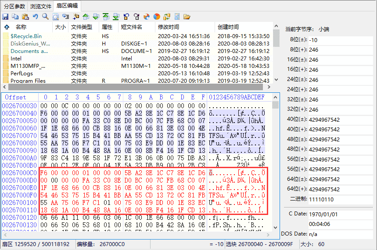Click the orange-blue pie partition icon

(x=157, y=17)
